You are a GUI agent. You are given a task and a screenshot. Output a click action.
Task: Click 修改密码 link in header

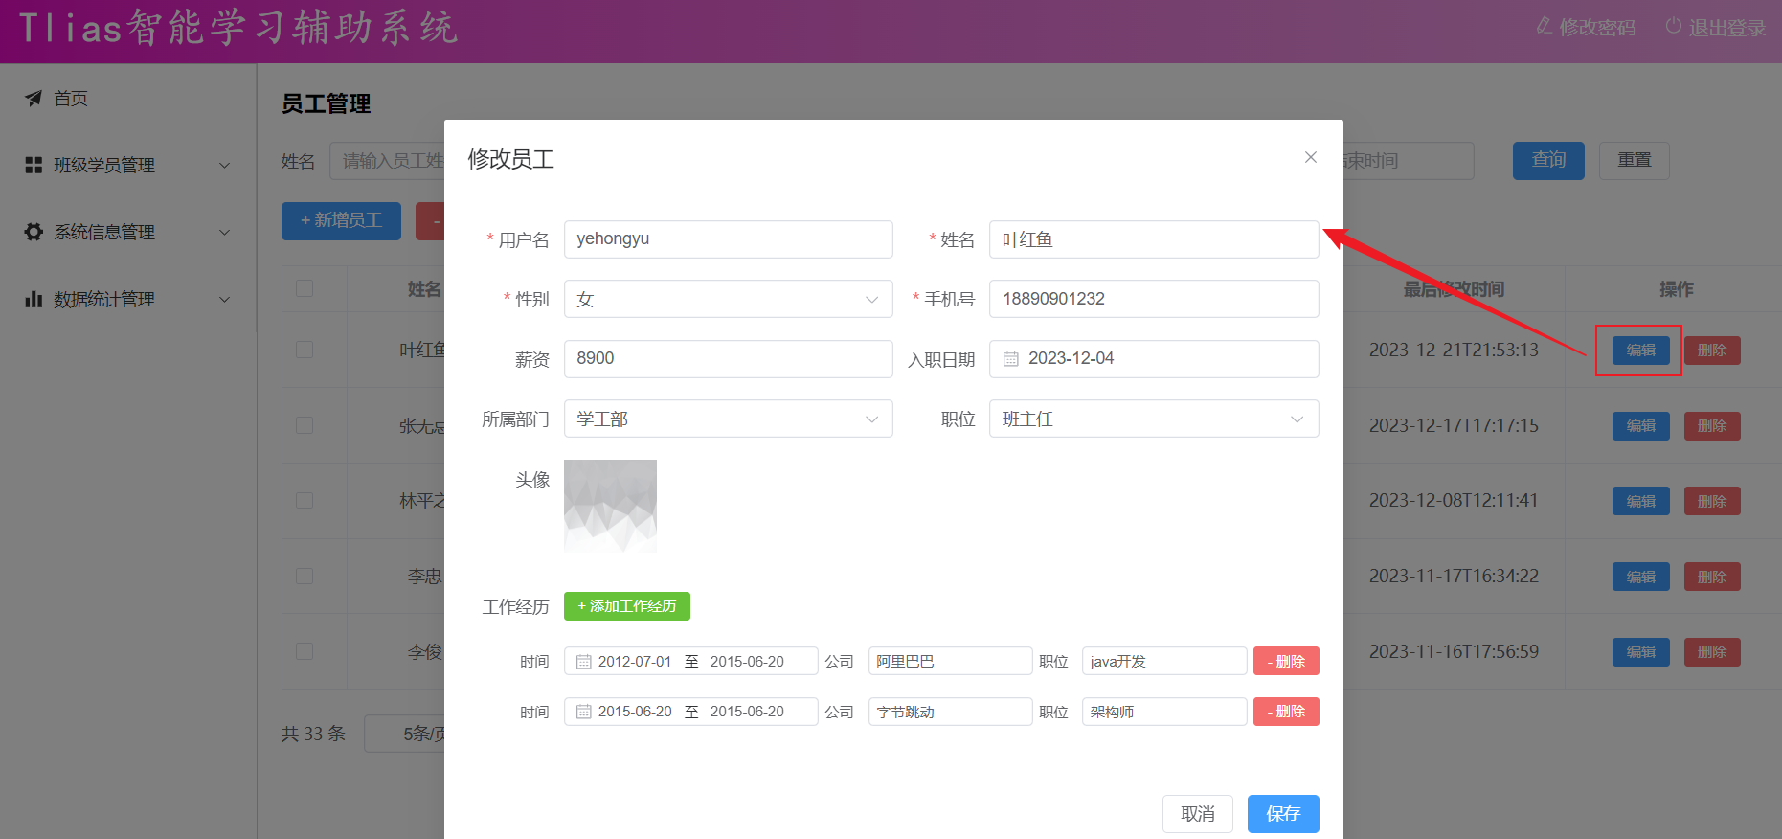pos(1586,27)
